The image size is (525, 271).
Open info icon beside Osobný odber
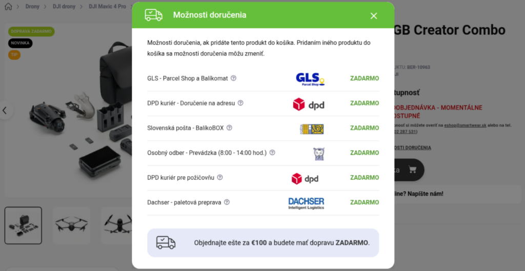(272, 152)
